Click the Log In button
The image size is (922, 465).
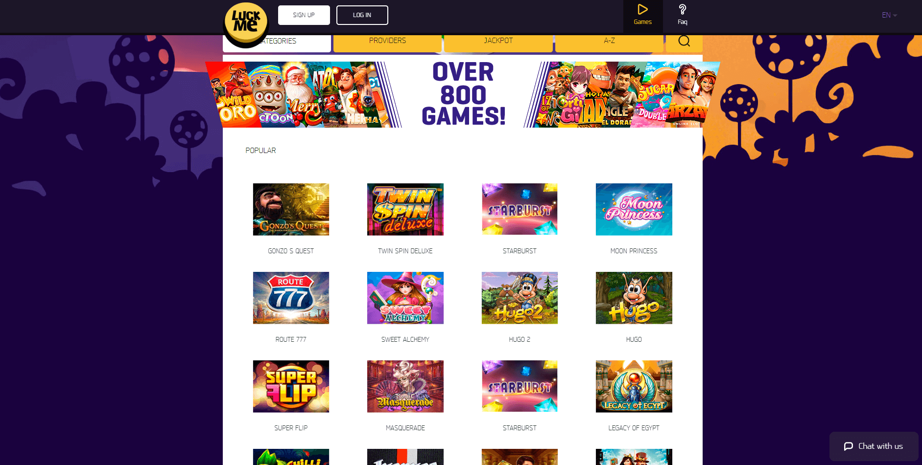pyautogui.click(x=362, y=15)
